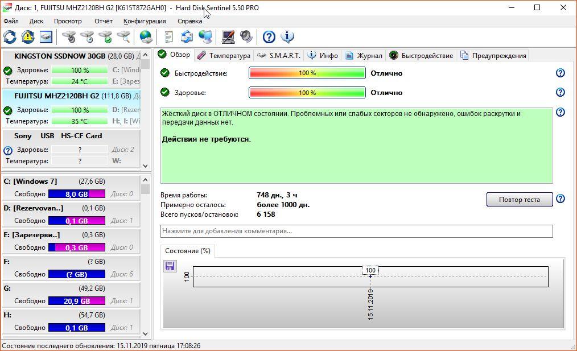Click the C: free space 8,0 GB bar

77,194
